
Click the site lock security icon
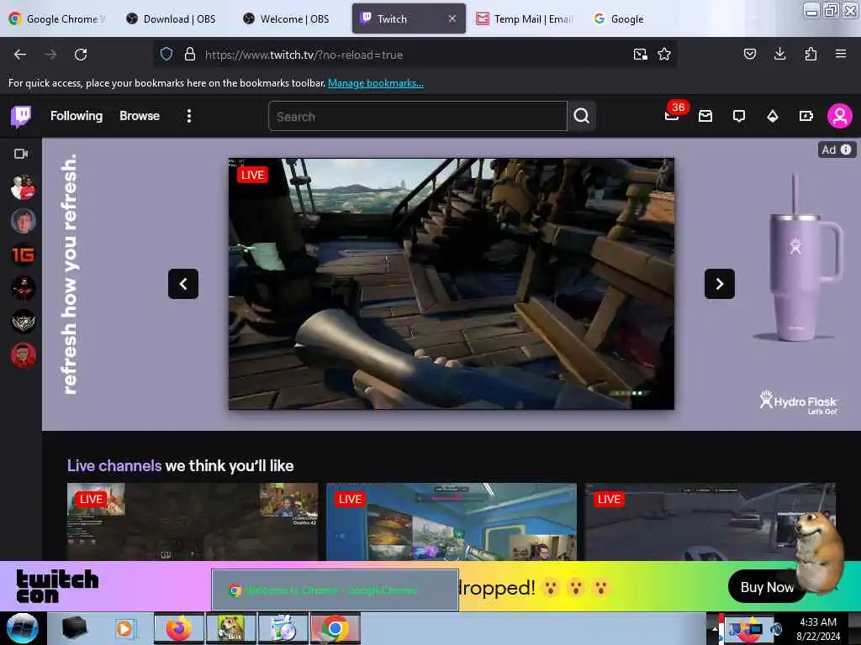190,55
